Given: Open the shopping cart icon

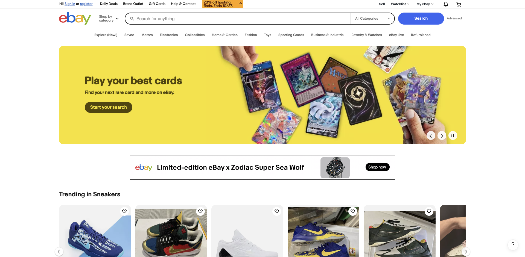Looking at the screenshot, I should tap(459, 4).
